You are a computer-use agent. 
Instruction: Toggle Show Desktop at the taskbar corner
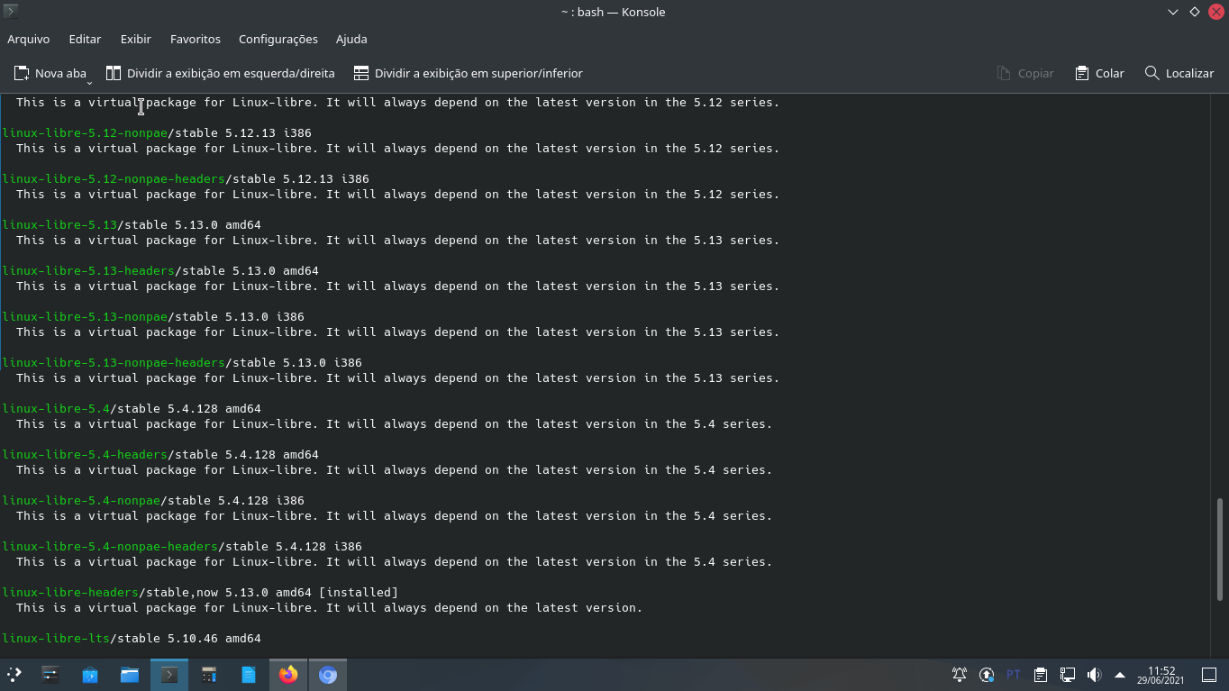1207,674
